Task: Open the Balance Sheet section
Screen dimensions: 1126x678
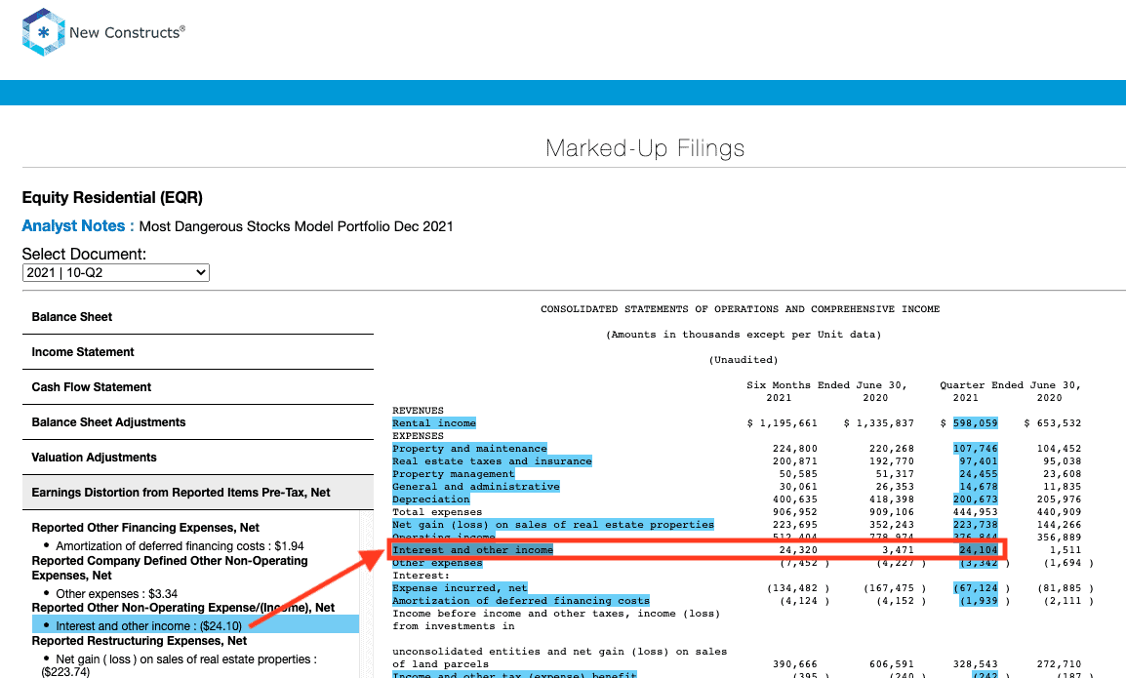Action: click(197, 317)
